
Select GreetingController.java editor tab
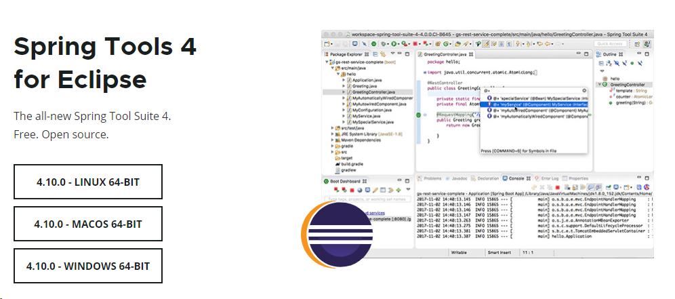[x=445, y=54]
